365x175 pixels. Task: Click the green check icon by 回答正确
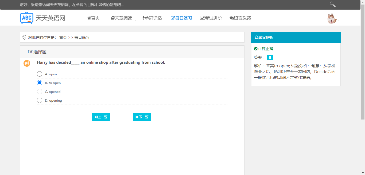point(256,49)
